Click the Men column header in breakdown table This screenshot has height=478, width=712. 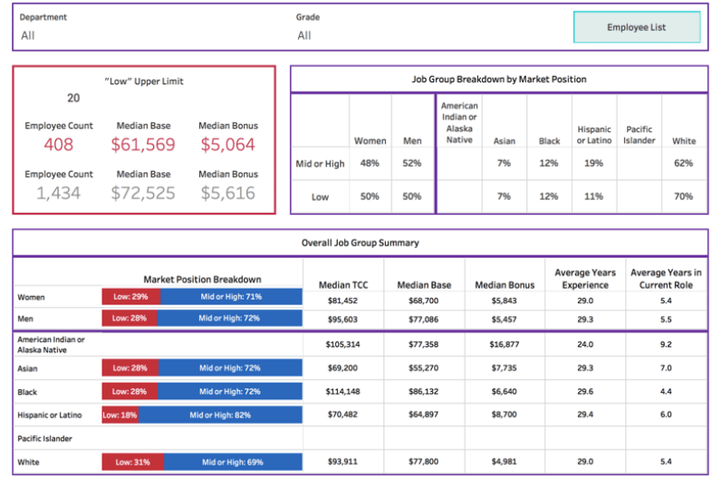(x=412, y=141)
